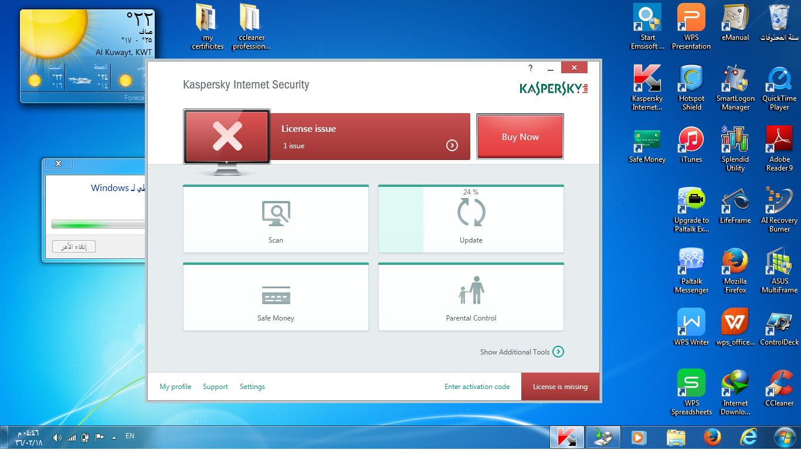Open My profile link
801x450 pixels.
[175, 387]
